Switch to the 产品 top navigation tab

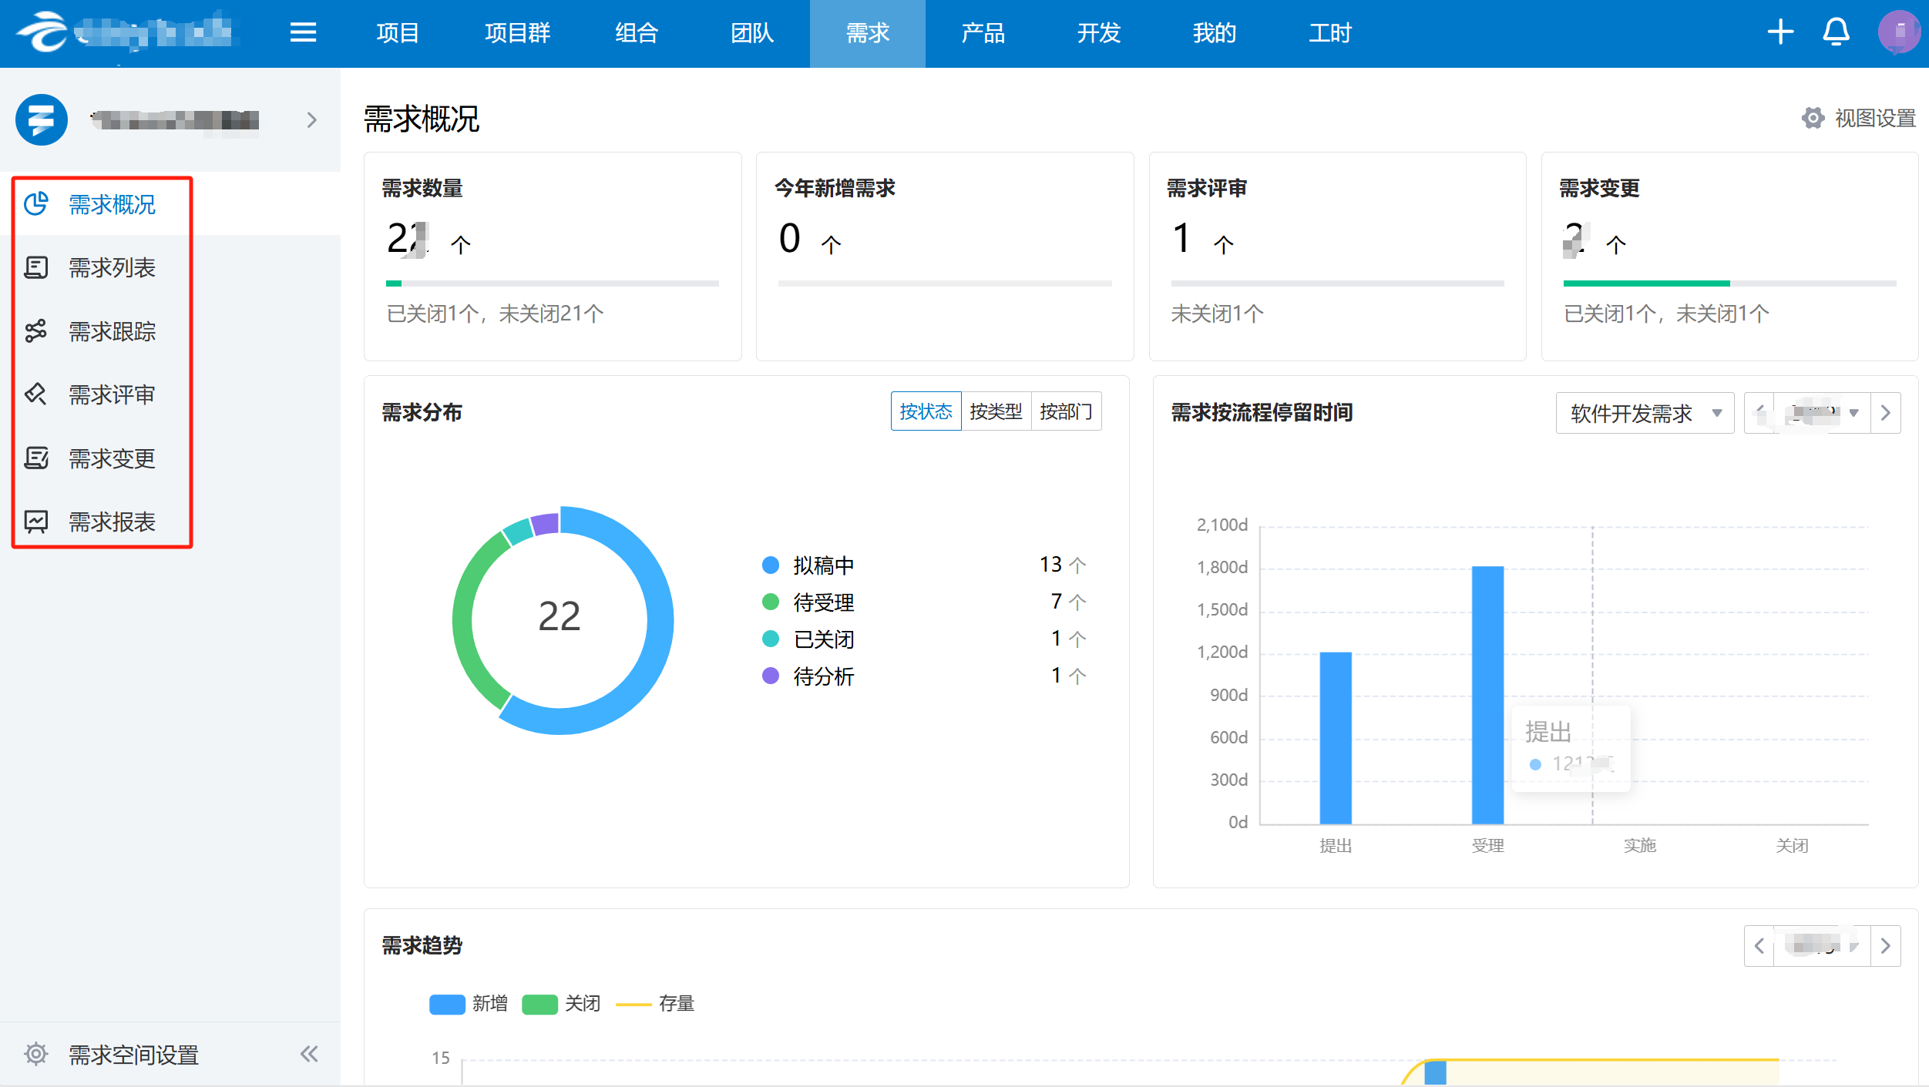point(983,33)
